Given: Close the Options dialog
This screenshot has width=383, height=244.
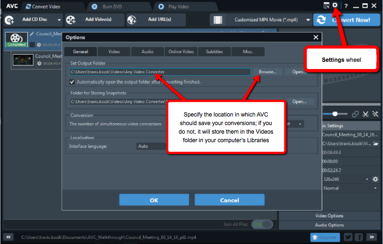Looking at the screenshot, I should (x=316, y=37).
